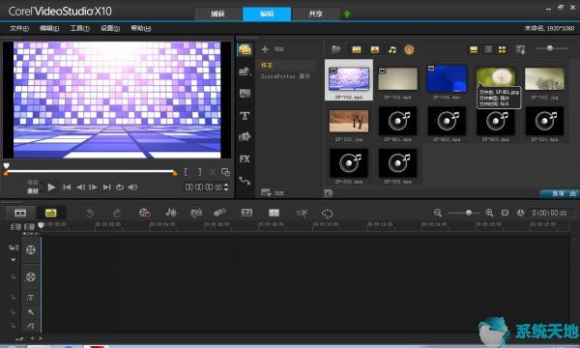The image size is (580, 348).
Task: Click the Add folder button
Action: (273, 49)
